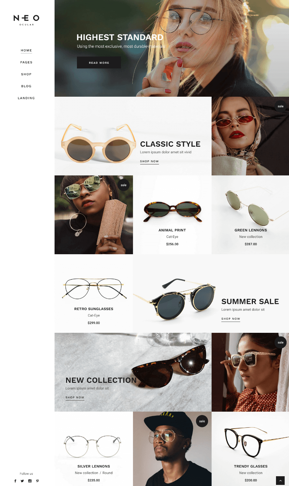
Task: Click Shop Now under Summer Sale
Action: 231,319
